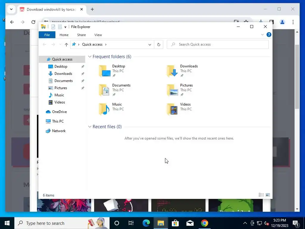Image resolution: width=305 pixels, height=229 pixels.
Task: Open the notification center icon
Action: tap(295, 223)
